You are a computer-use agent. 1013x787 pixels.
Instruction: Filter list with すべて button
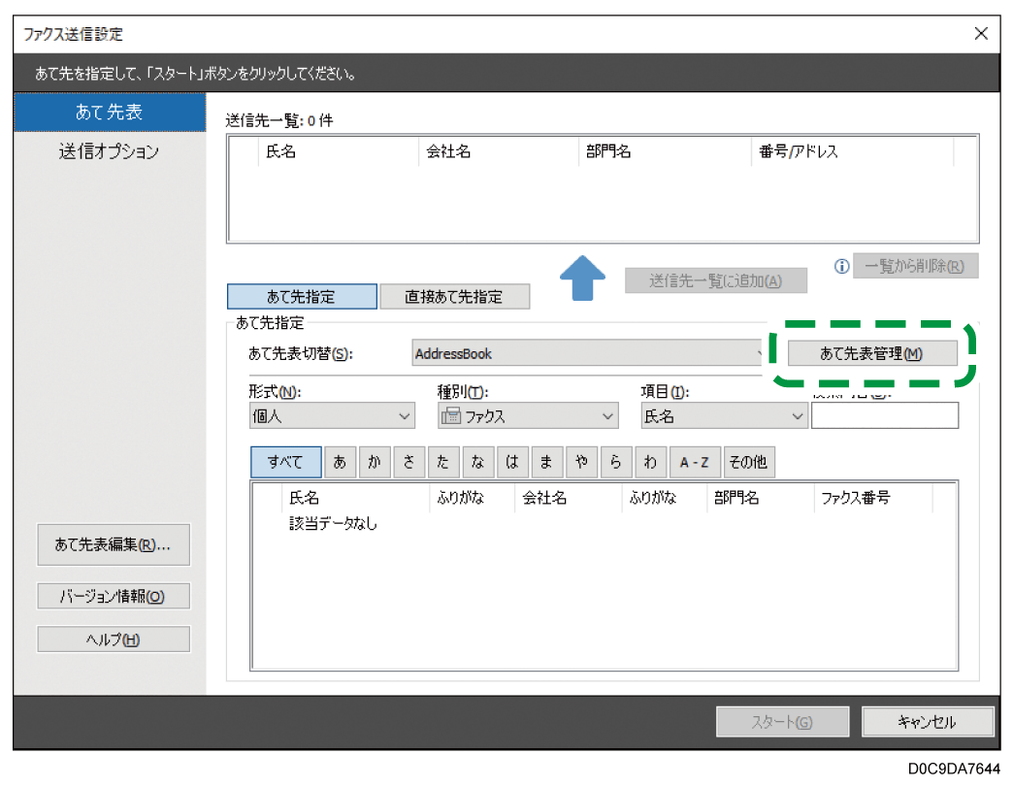point(285,463)
